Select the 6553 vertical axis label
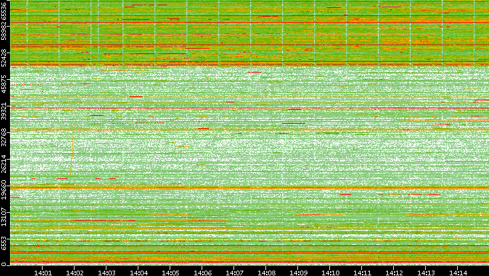 point(5,244)
